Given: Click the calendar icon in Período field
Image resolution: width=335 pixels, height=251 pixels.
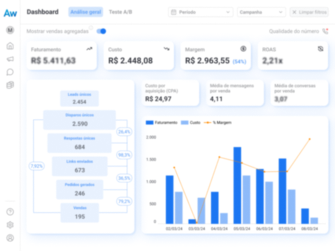Looking at the screenshot, I should click(x=174, y=12).
